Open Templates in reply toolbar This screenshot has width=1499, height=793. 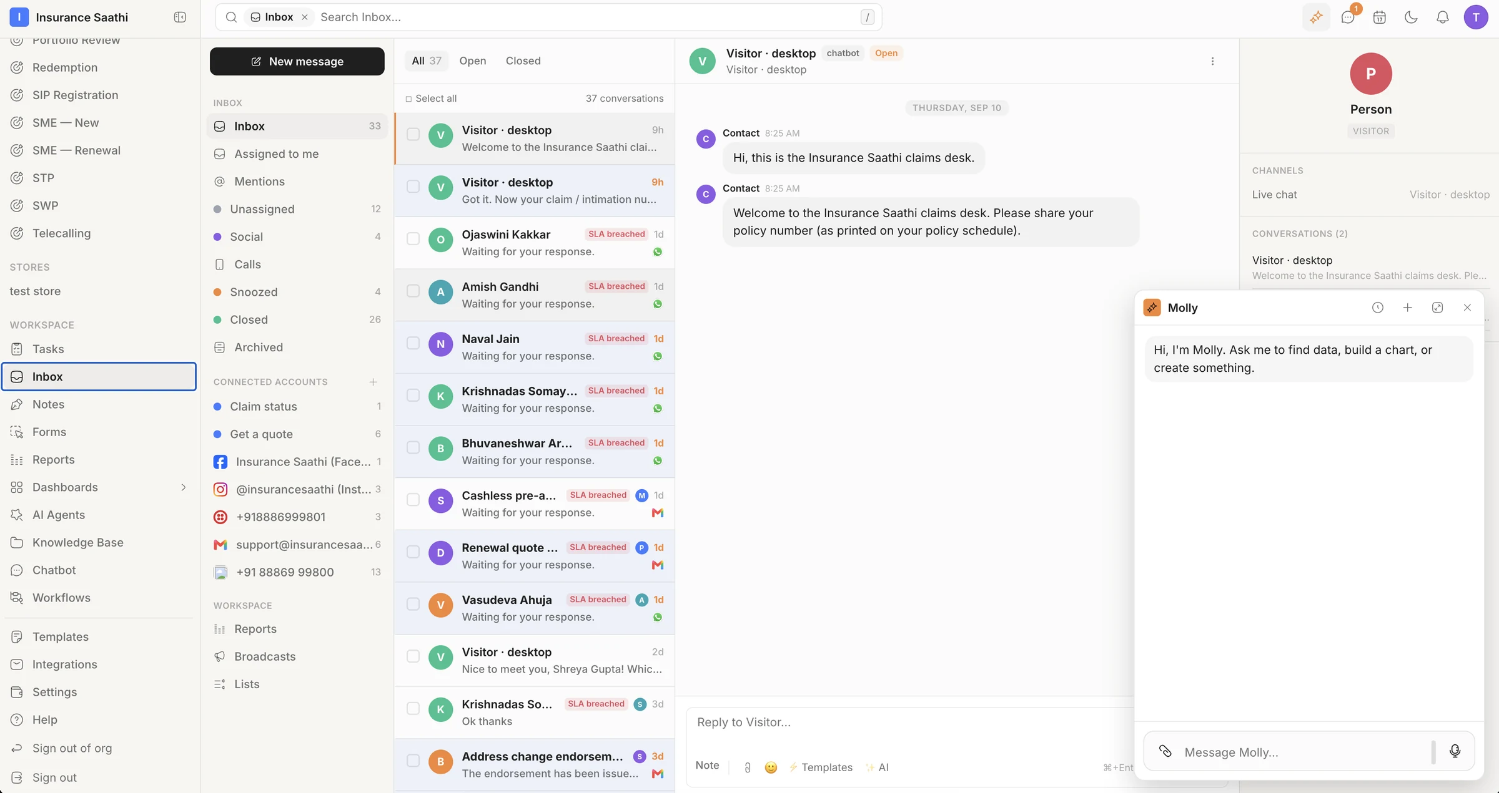click(820, 767)
